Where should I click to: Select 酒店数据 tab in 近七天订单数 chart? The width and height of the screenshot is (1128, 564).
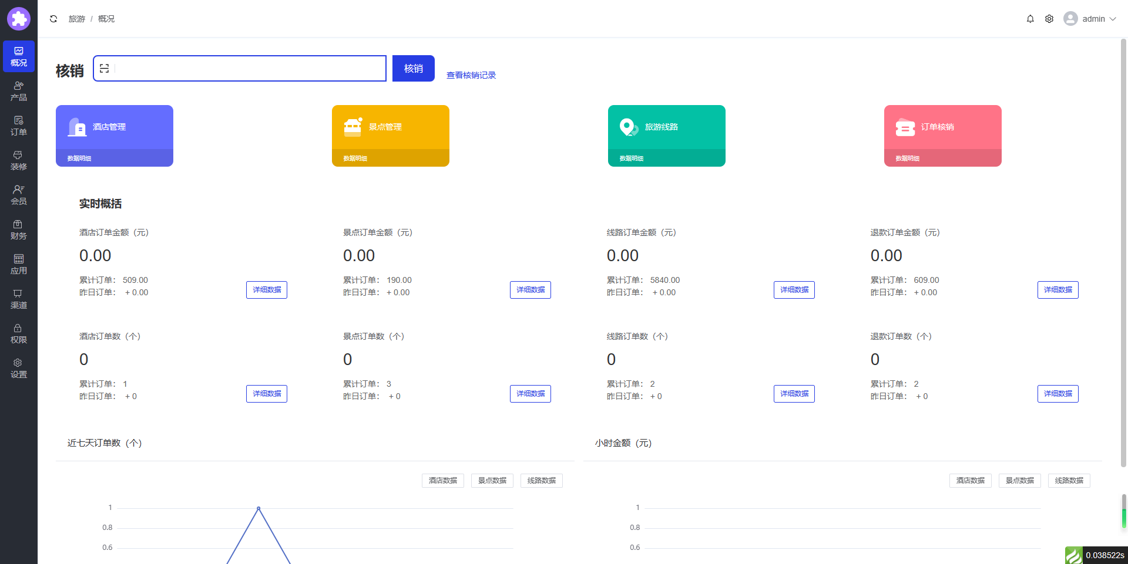point(443,481)
